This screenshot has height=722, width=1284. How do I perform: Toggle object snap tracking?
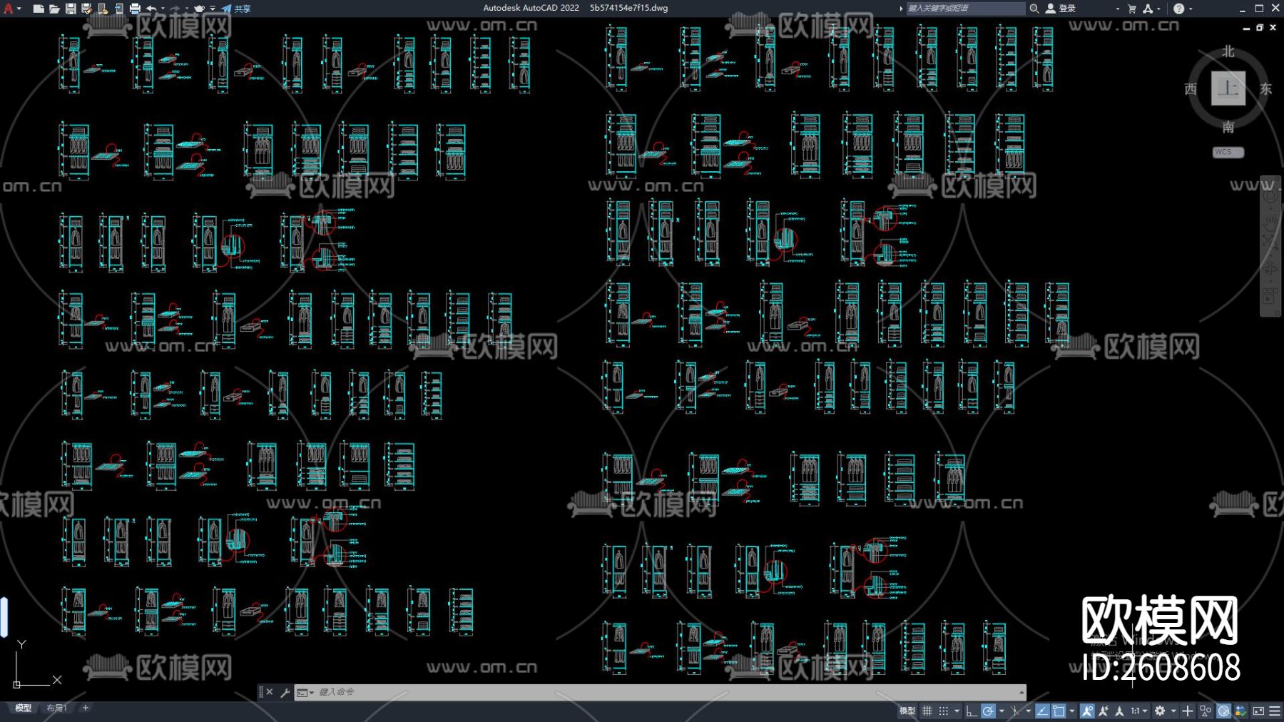1042,711
